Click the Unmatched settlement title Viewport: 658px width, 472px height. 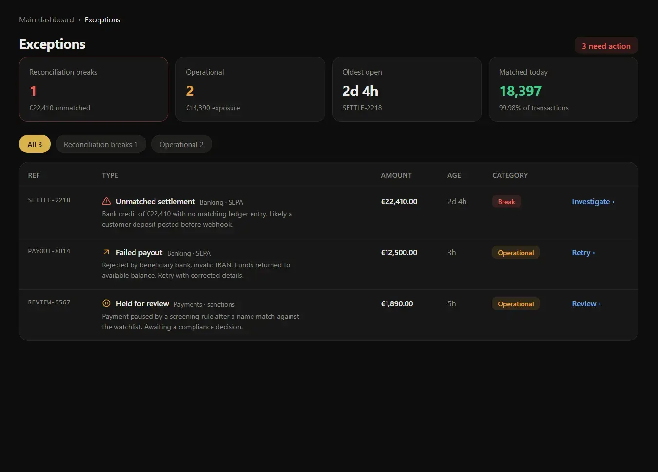click(x=155, y=202)
